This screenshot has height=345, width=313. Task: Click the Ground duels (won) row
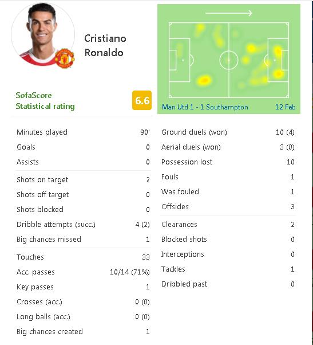pos(228,132)
